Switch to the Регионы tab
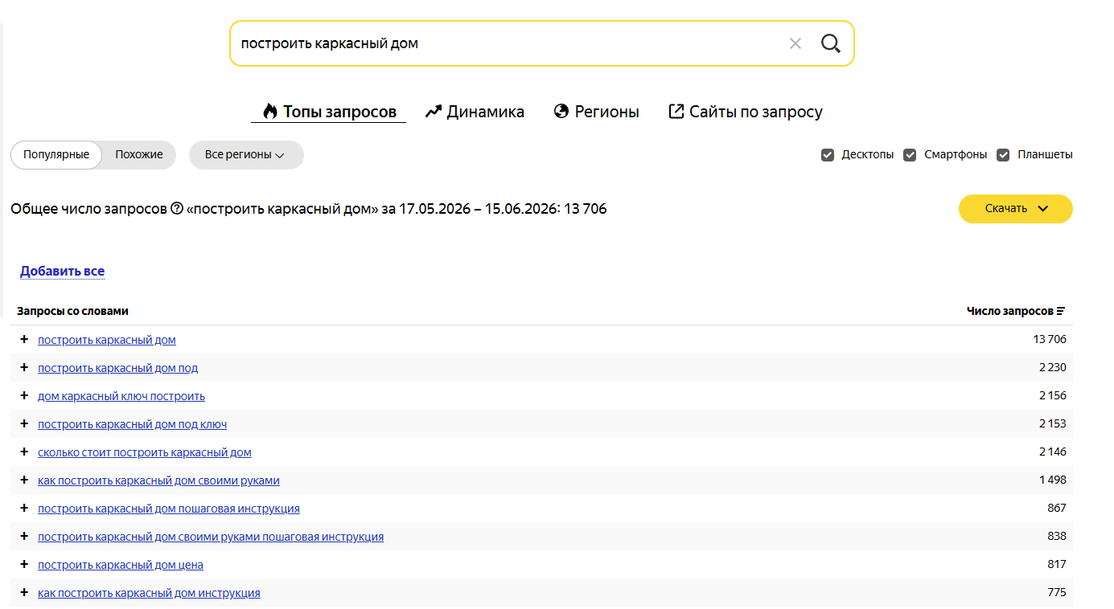 pos(596,112)
